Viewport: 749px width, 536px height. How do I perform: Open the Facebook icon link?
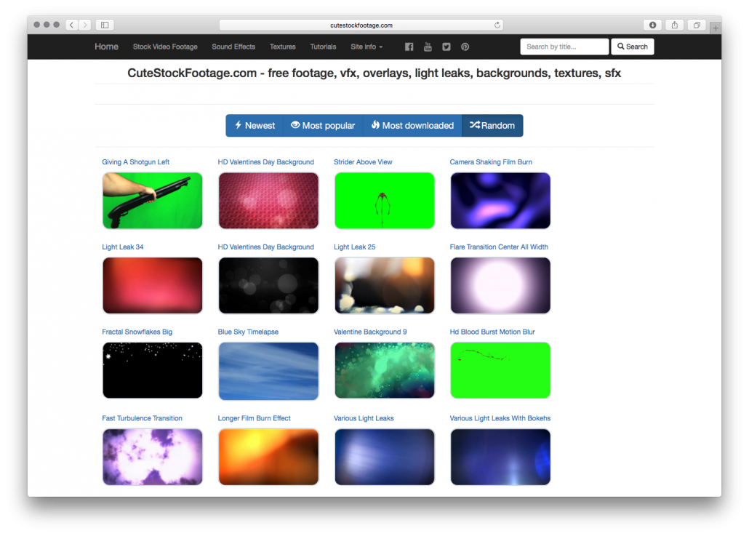(x=409, y=47)
